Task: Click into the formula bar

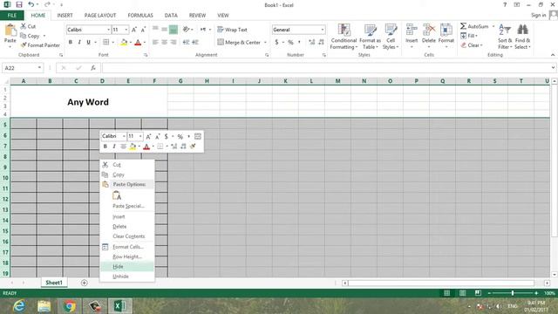Action: [326, 68]
